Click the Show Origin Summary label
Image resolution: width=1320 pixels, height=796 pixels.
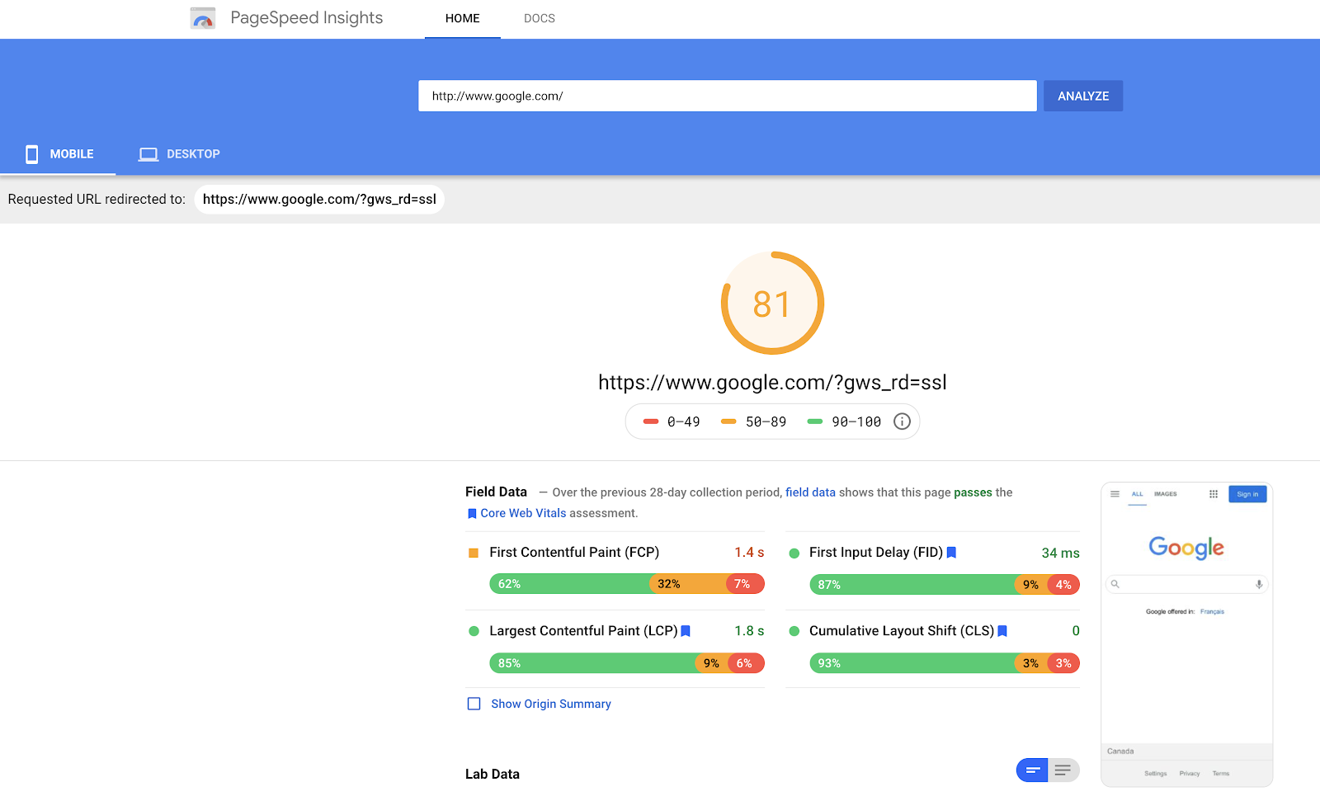tap(551, 704)
